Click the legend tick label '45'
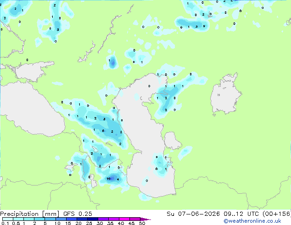Screen dimensions: 291x225 click(131, 223)
